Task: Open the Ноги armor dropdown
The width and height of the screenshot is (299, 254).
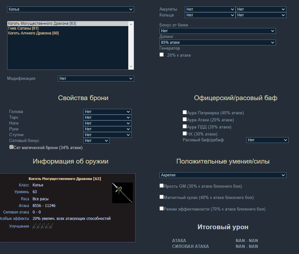Action: 107,123
